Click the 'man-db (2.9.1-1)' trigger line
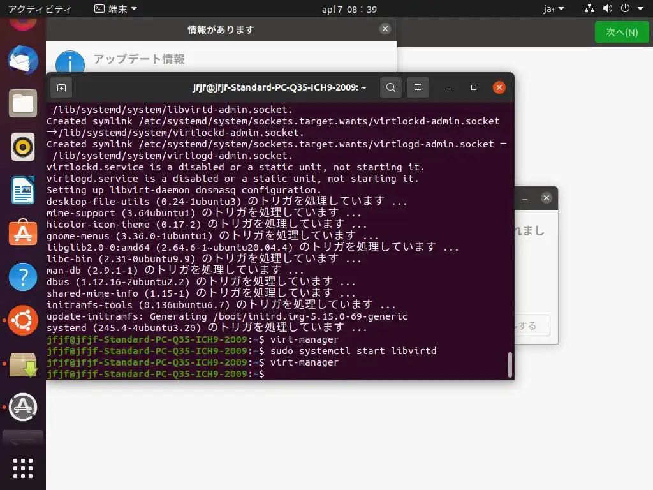This screenshot has height=490, width=653. point(175,271)
